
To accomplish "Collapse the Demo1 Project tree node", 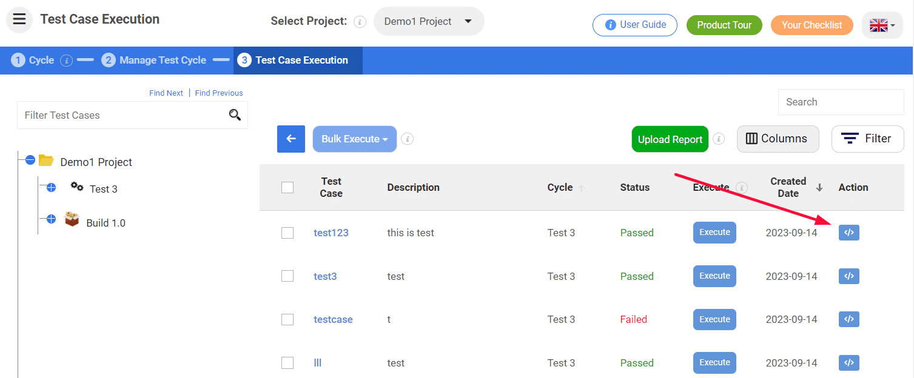I will tap(30, 161).
